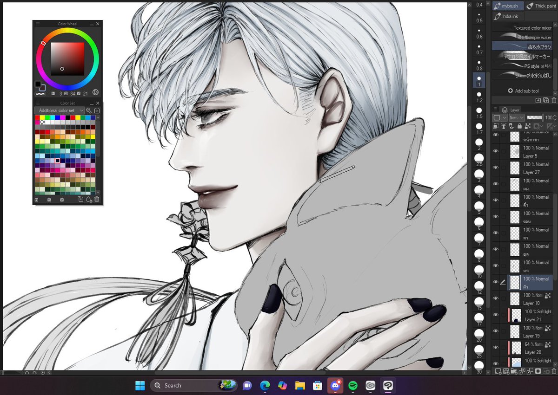
Task: Select the main drawing color black swatch
Action: (38, 84)
